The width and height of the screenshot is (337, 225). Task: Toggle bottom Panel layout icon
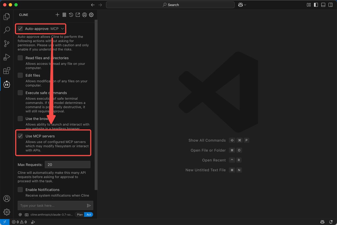[323, 5]
